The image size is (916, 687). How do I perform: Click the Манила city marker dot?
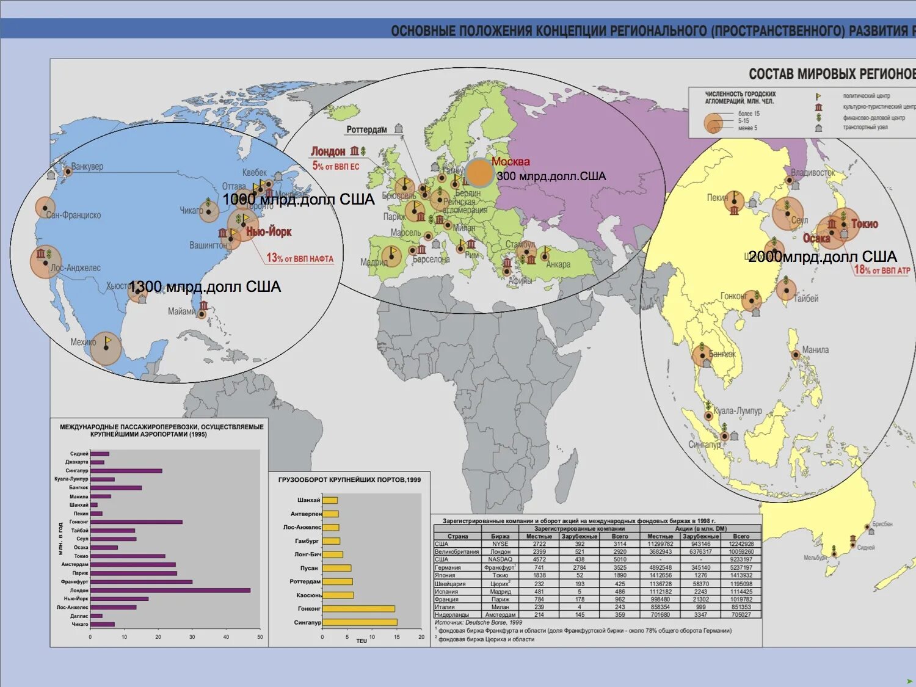(795, 354)
